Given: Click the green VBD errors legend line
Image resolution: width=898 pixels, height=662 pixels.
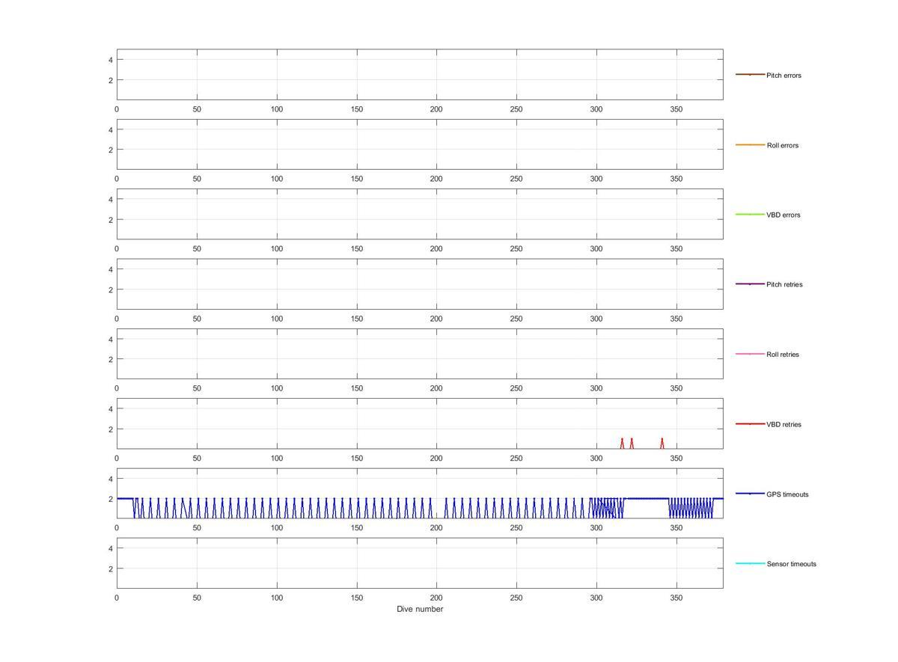Looking at the screenshot, I should pyautogui.click(x=750, y=215).
